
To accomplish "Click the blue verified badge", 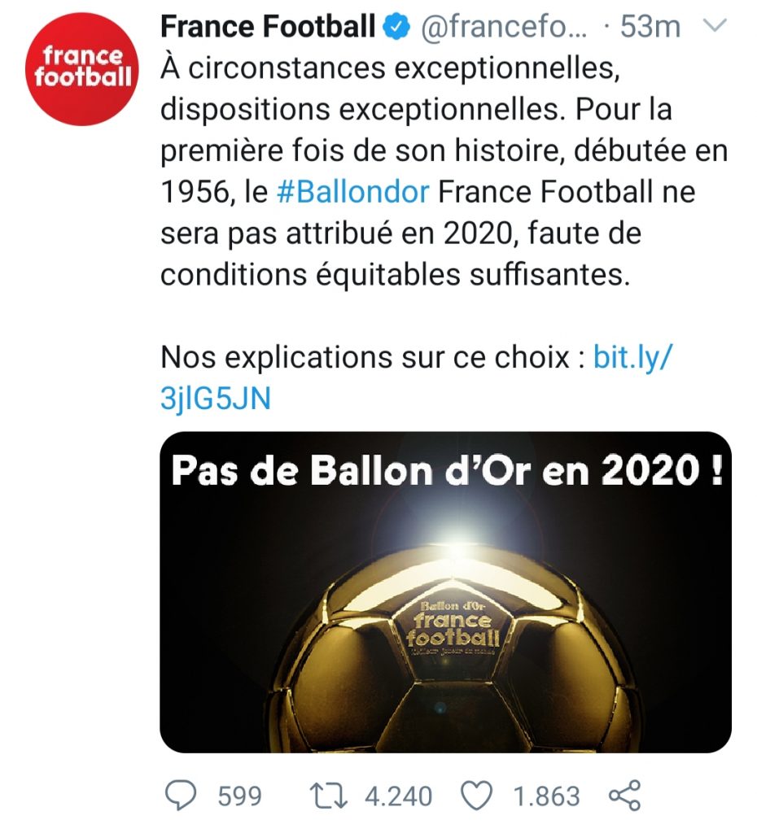I will 397,28.
